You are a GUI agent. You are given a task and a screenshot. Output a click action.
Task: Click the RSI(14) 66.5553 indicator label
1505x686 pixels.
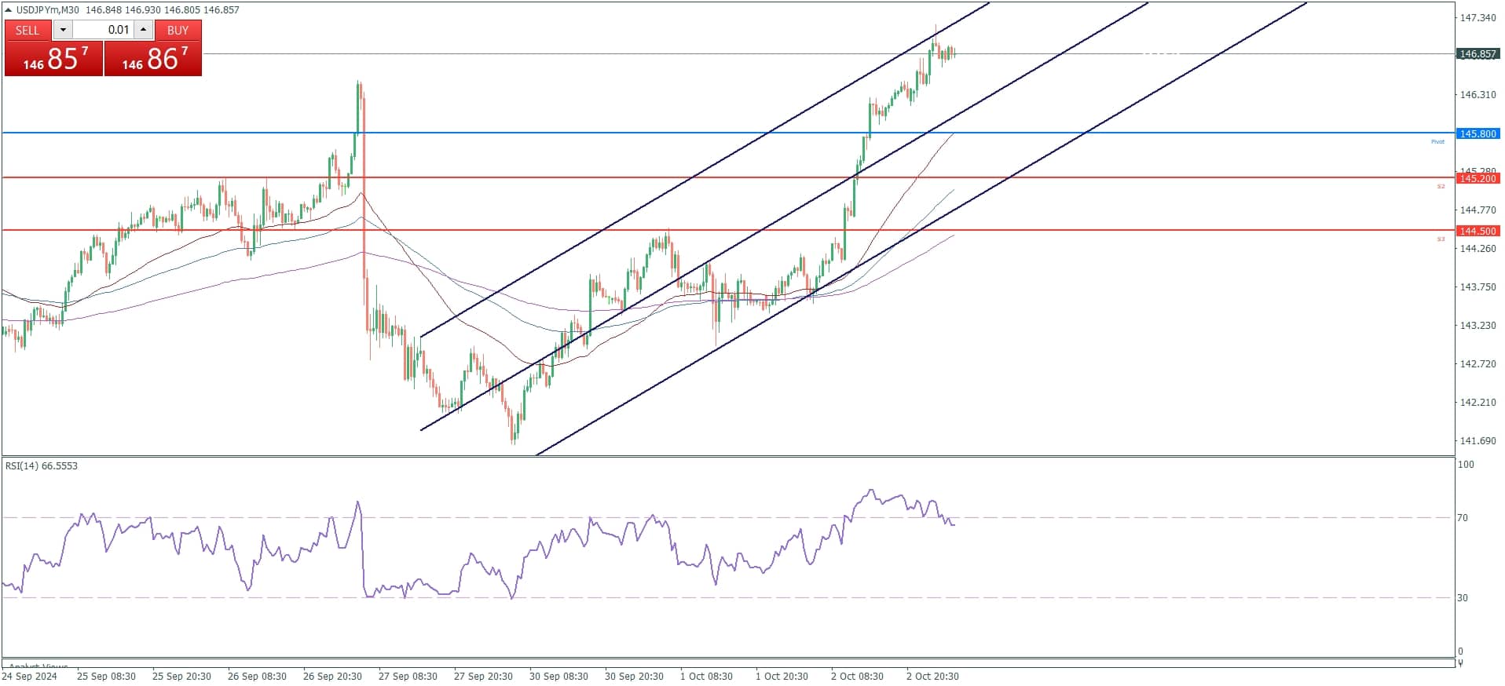pyautogui.click(x=42, y=466)
